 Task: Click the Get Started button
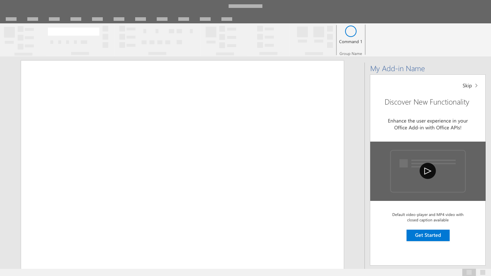pos(428,235)
